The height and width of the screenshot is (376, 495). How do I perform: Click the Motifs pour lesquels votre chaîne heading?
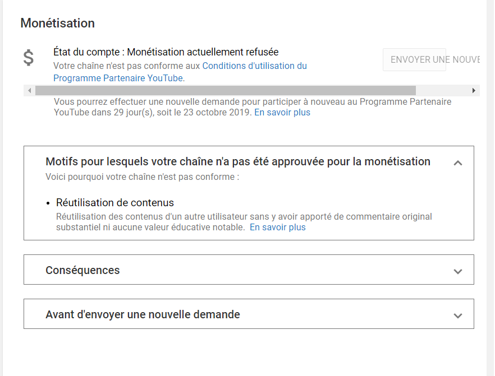[x=238, y=161]
